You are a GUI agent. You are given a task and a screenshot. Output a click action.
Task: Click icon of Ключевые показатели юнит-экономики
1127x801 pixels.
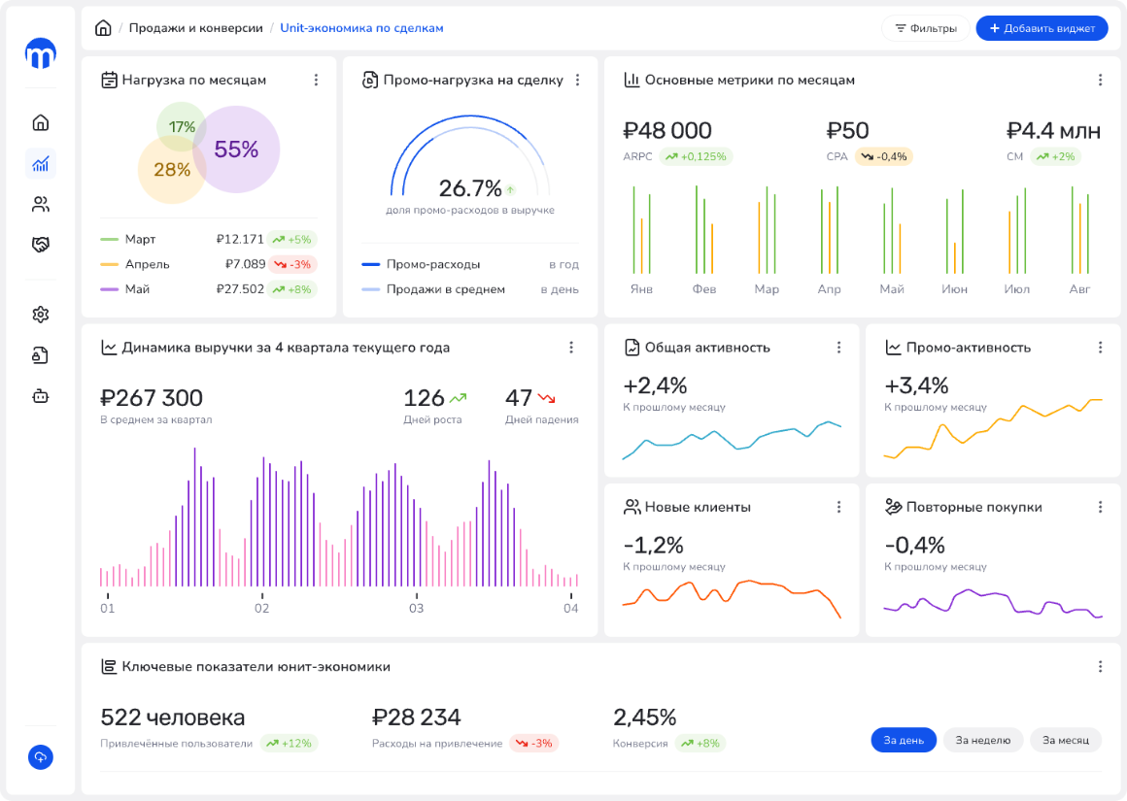point(109,667)
